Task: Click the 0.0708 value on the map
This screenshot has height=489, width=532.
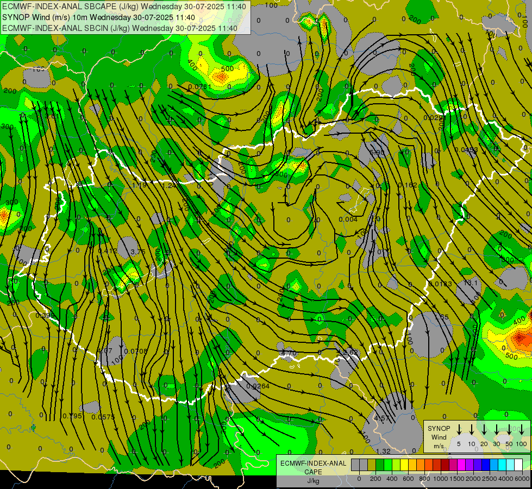Action: pos(136,351)
